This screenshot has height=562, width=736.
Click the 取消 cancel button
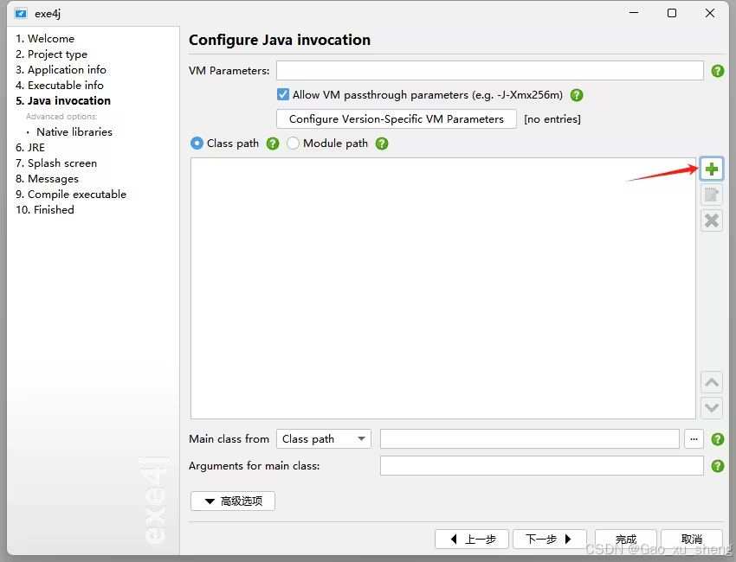[x=692, y=539]
